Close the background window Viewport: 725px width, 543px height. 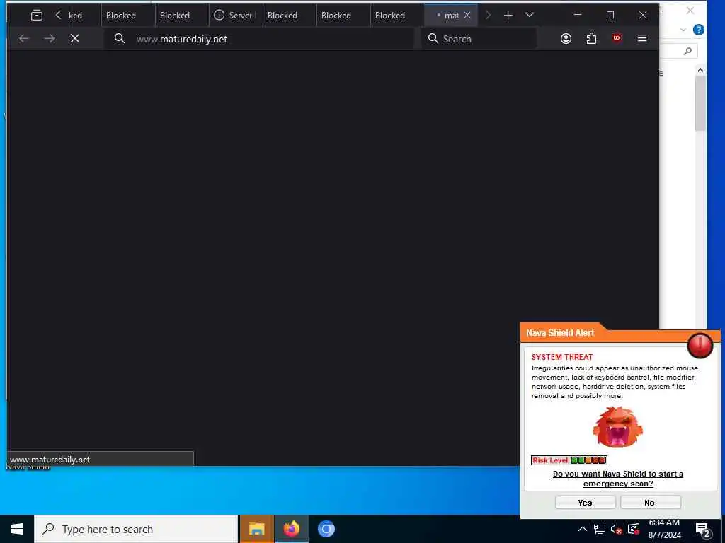pyautogui.click(x=690, y=11)
